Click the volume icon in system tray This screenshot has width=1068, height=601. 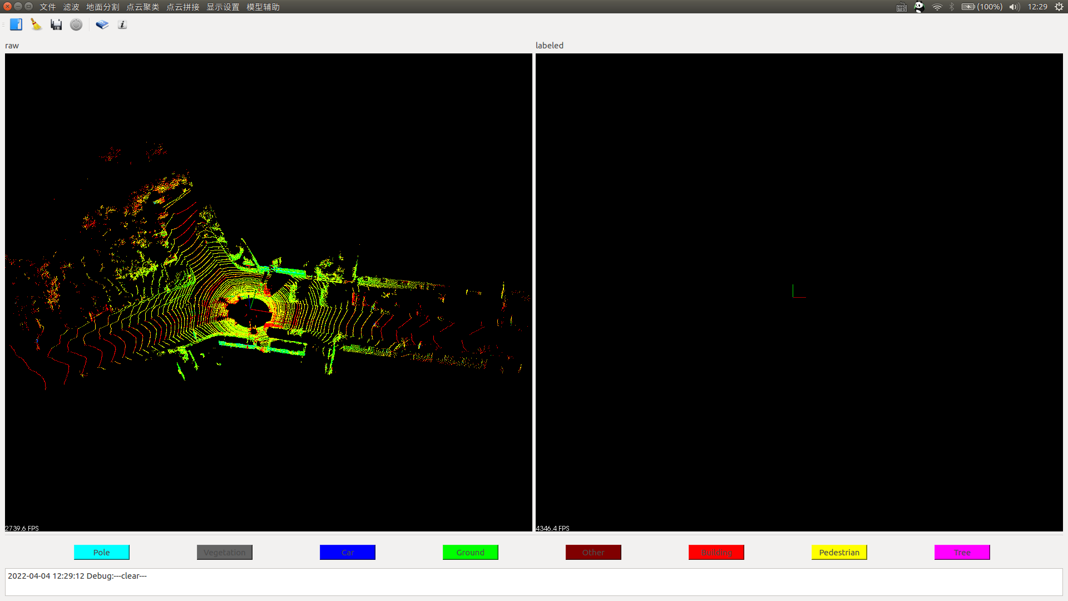[x=1013, y=7]
